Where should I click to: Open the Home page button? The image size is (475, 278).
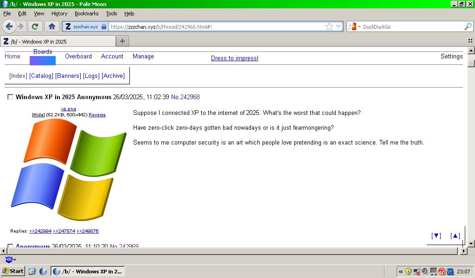(52, 26)
